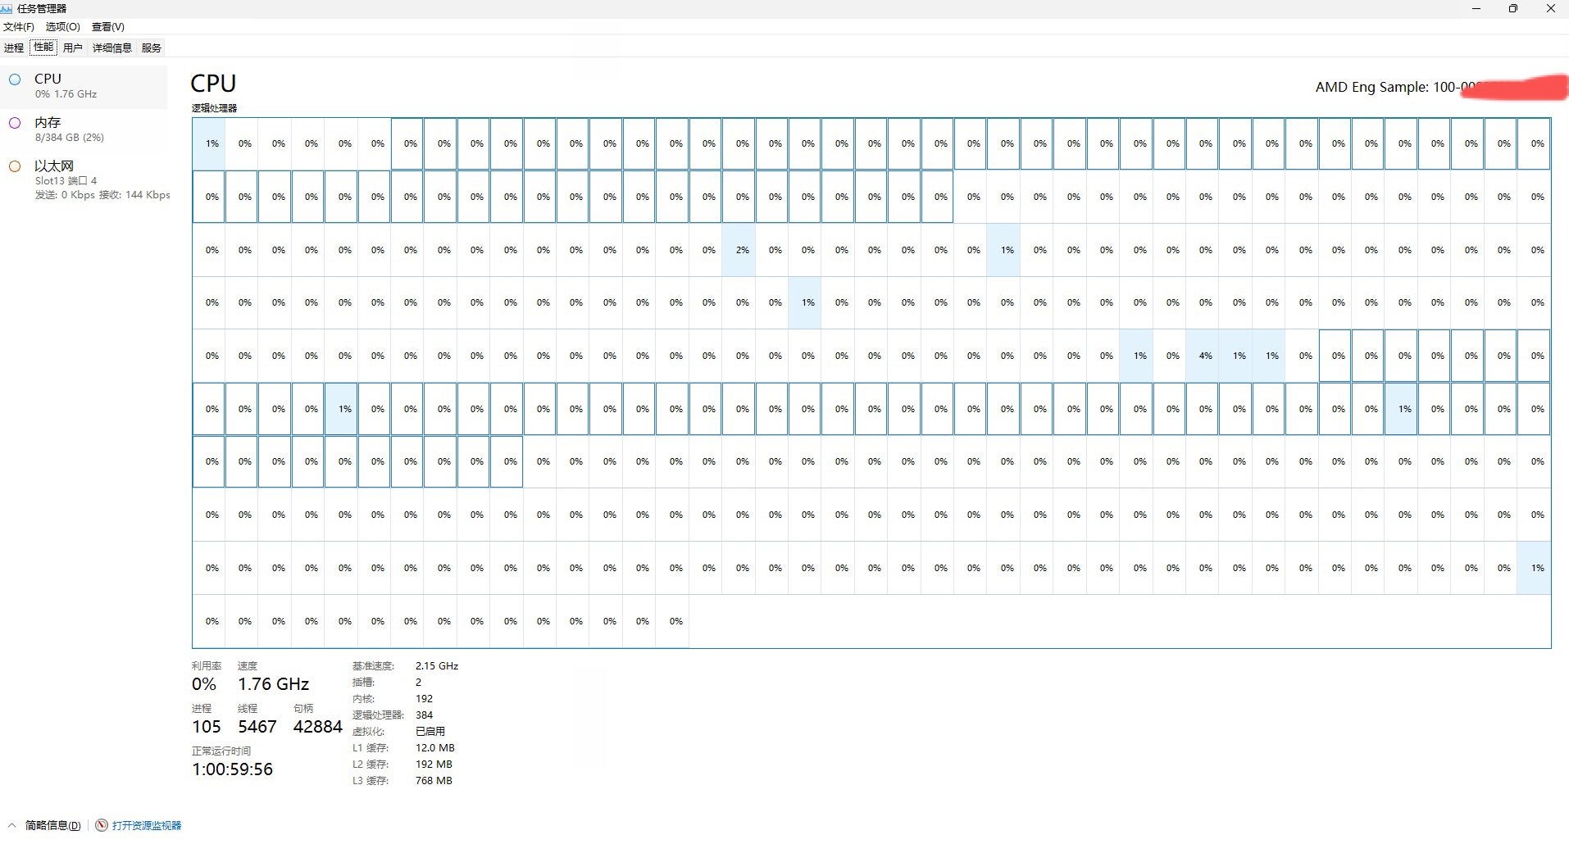Switch to the 用户 tab
The height and width of the screenshot is (844, 1569).
pyautogui.click(x=73, y=48)
